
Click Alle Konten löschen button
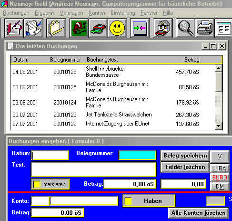click(199, 213)
